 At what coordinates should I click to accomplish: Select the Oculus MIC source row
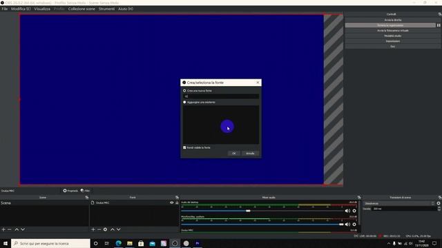[x=135, y=203]
